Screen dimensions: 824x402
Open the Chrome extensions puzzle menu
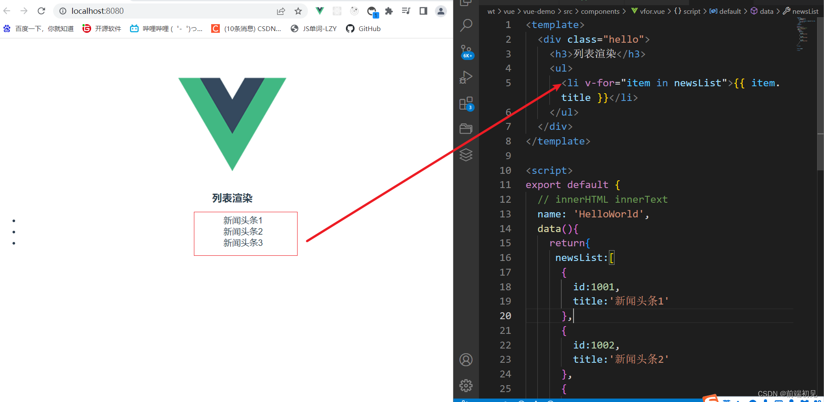tap(389, 11)
